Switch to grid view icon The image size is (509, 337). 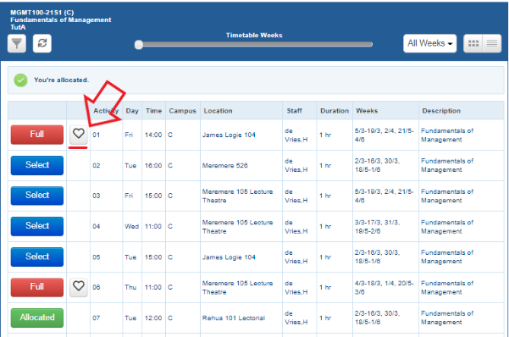tap(473, 43)
